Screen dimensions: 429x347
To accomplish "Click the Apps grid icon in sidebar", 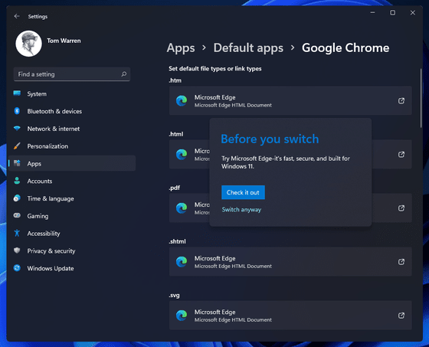I will tap(17, 163).
